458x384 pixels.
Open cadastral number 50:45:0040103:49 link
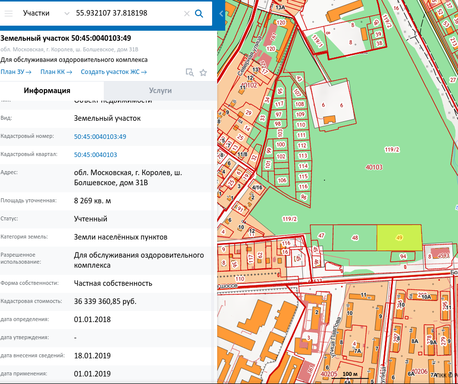click(x=100, y=136)
